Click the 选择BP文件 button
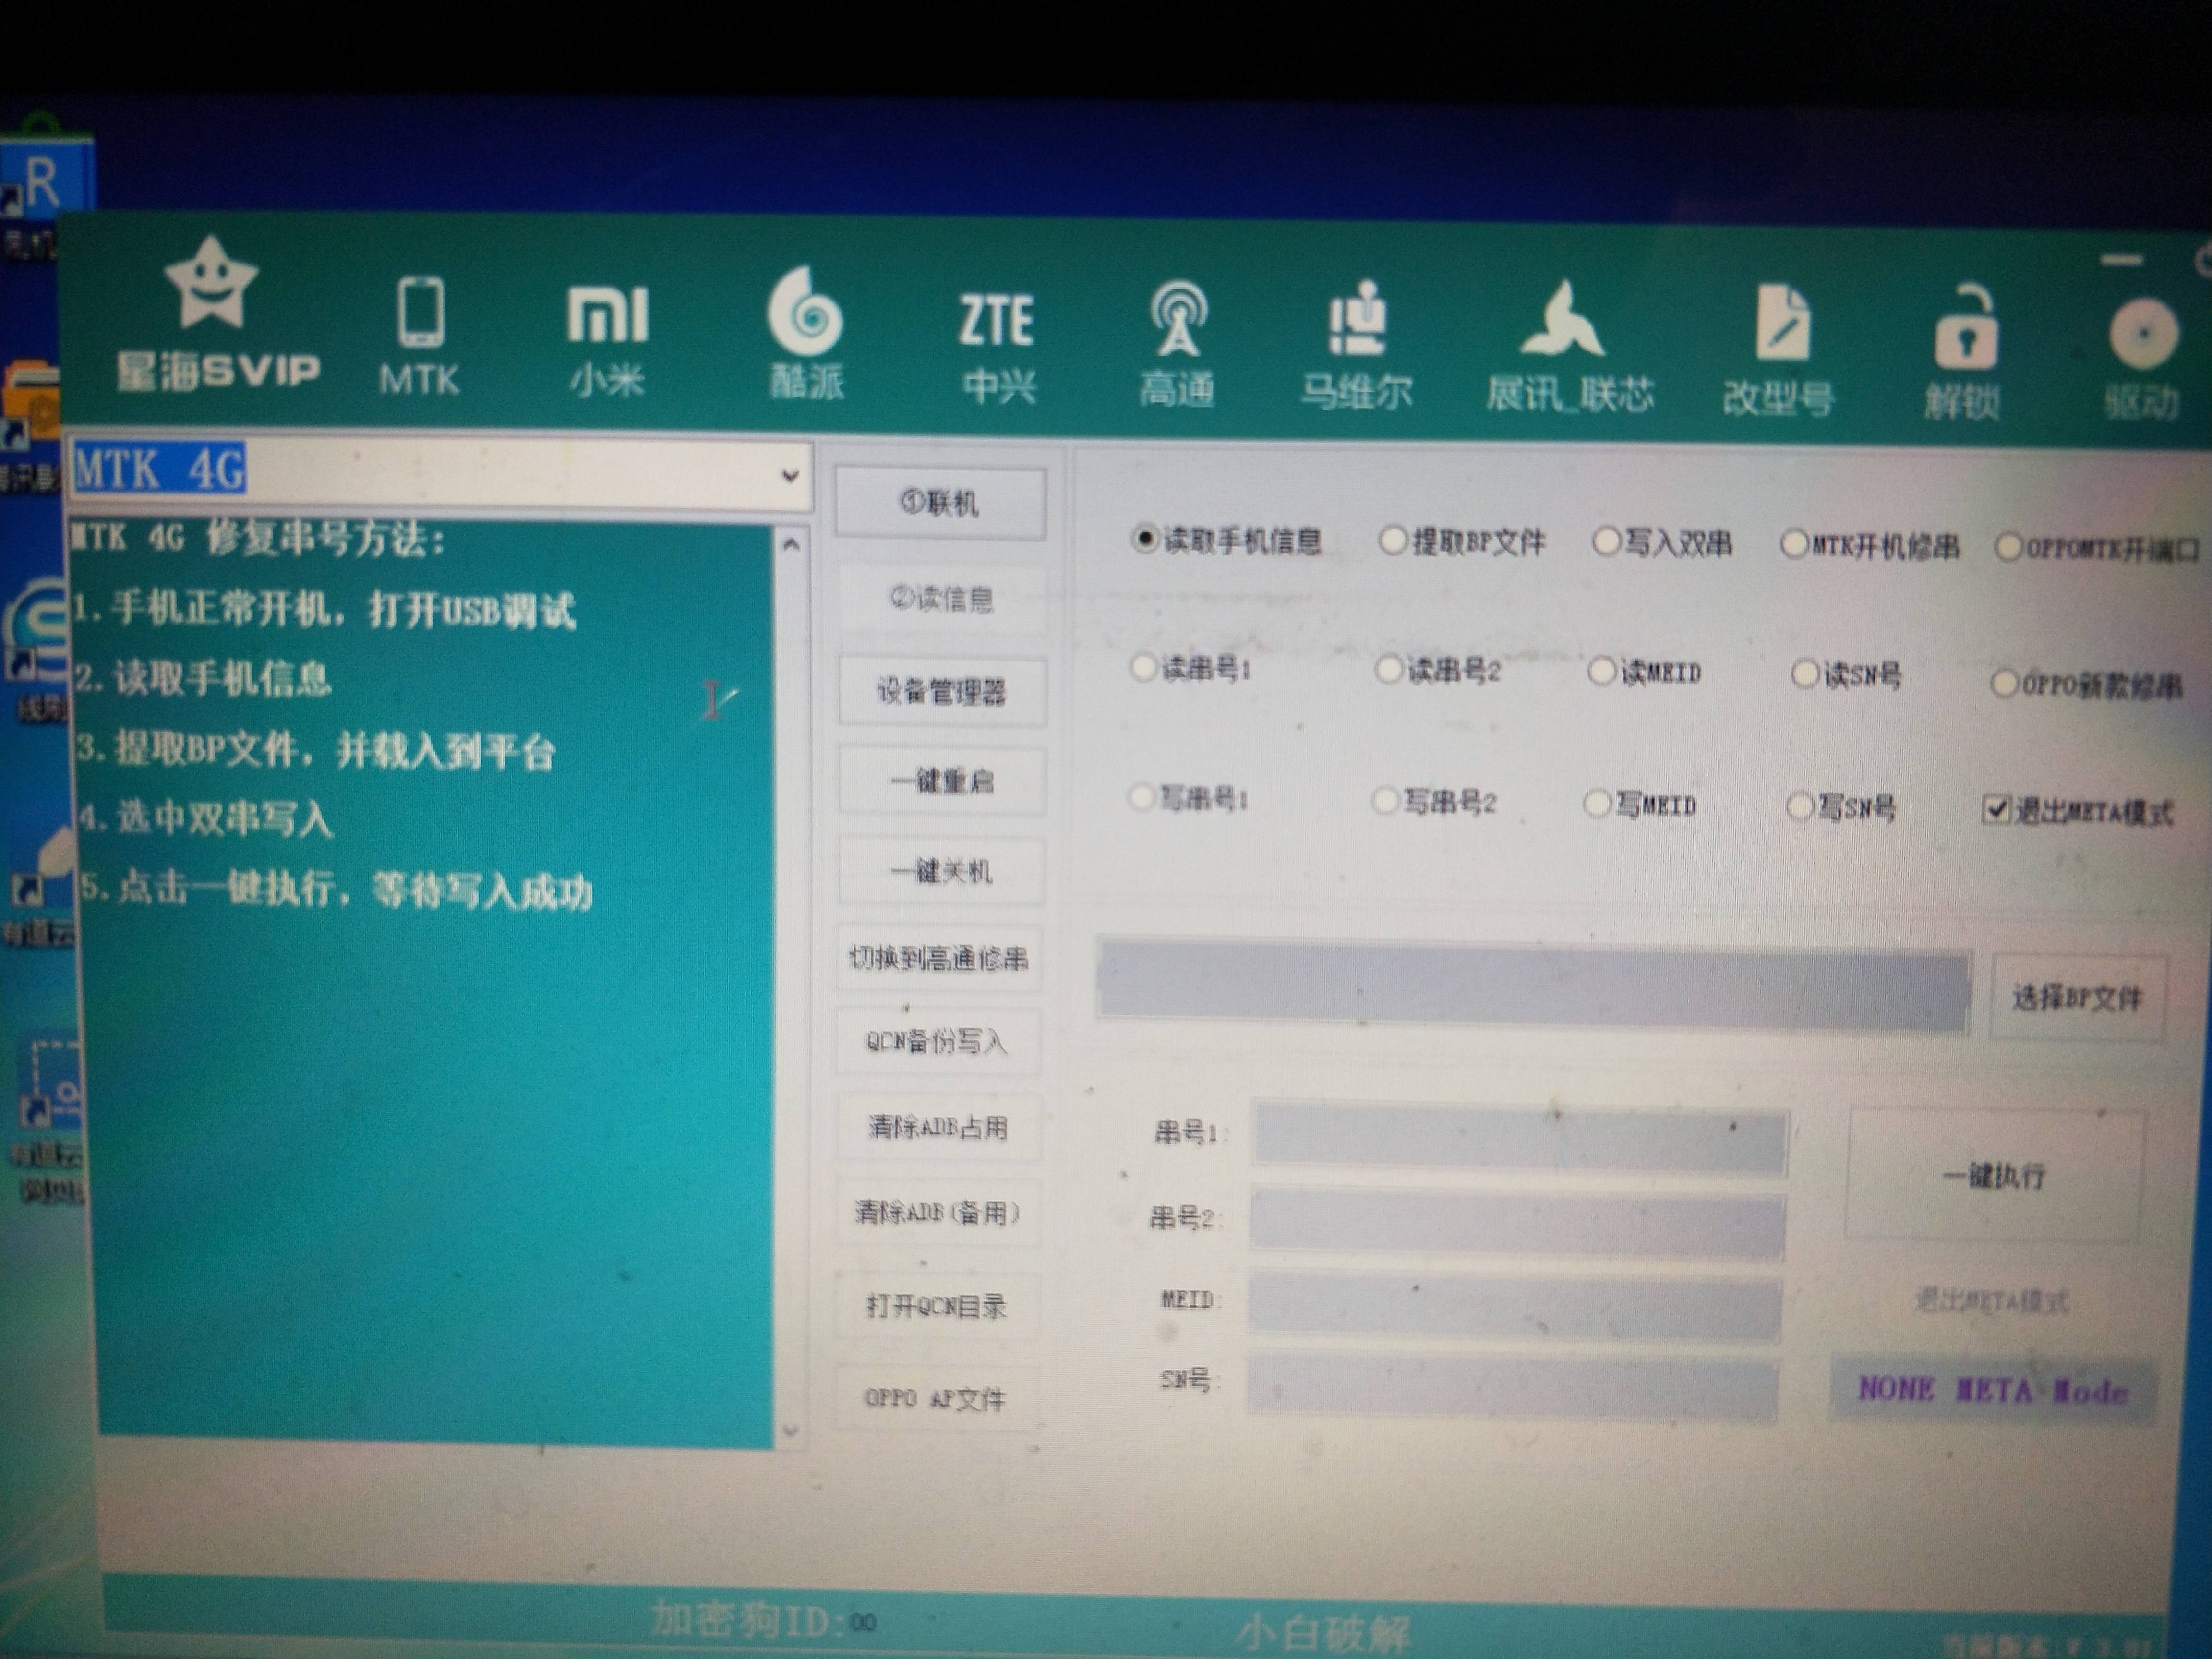This screenshot has width=2212, height=1659. (x=2078, y=997)
